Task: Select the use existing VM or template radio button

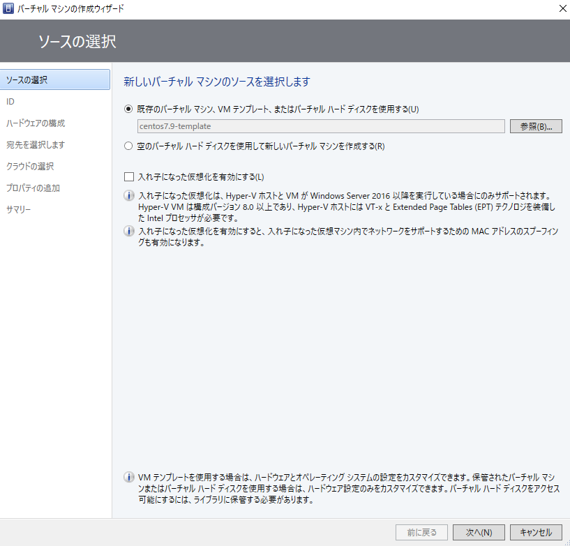Action: click(x=128, y=109)
